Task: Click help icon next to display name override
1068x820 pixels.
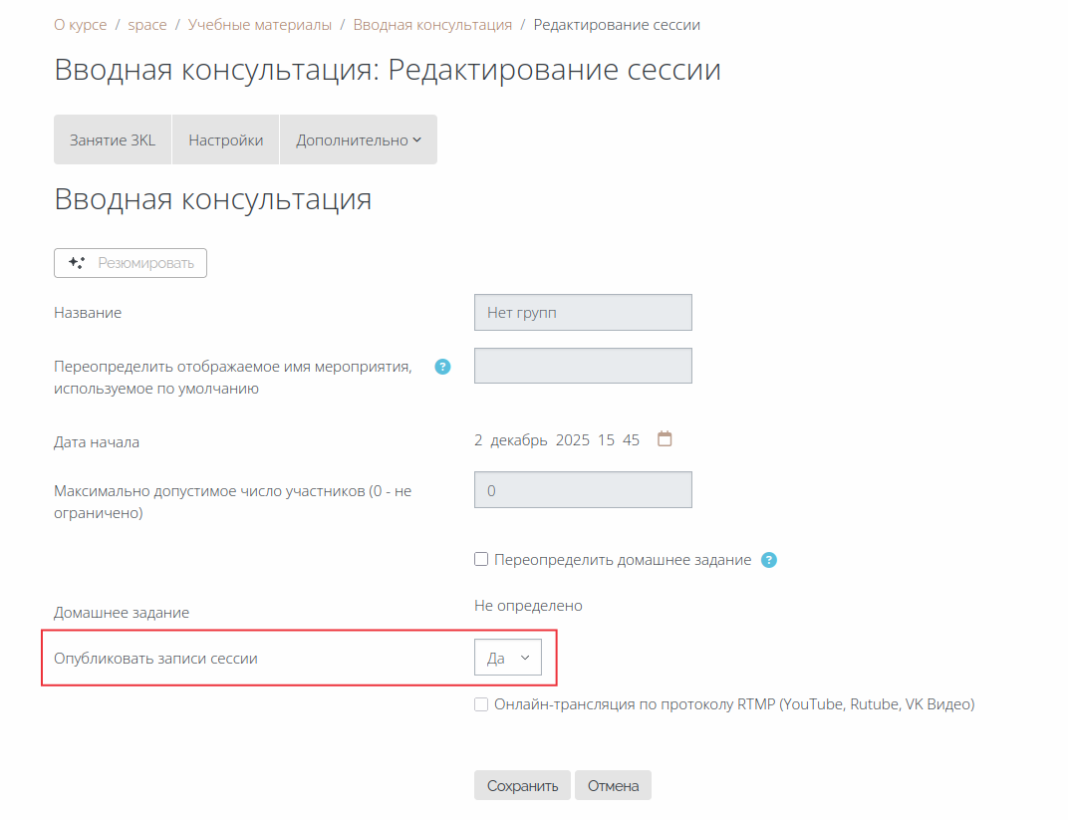Action: pyautogui.click(x=442, y=367)
